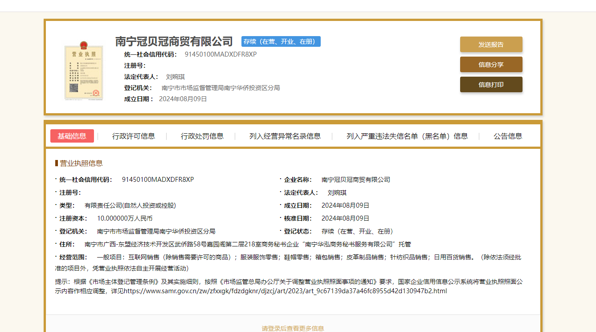The height and width of the screenshot is (332, 596).
Task: Open the 行政处罚信息 tab
Action: point(203,136)
